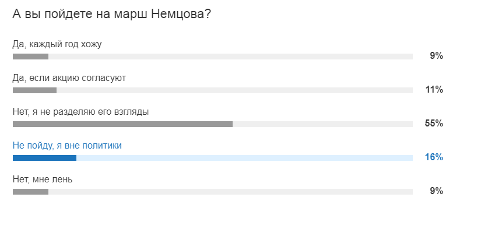The width and height of the screenshot is (502, 229).
Task: Click the 9% result beside 'Да, каждый год хожу'
Action: tap(436, 57)
